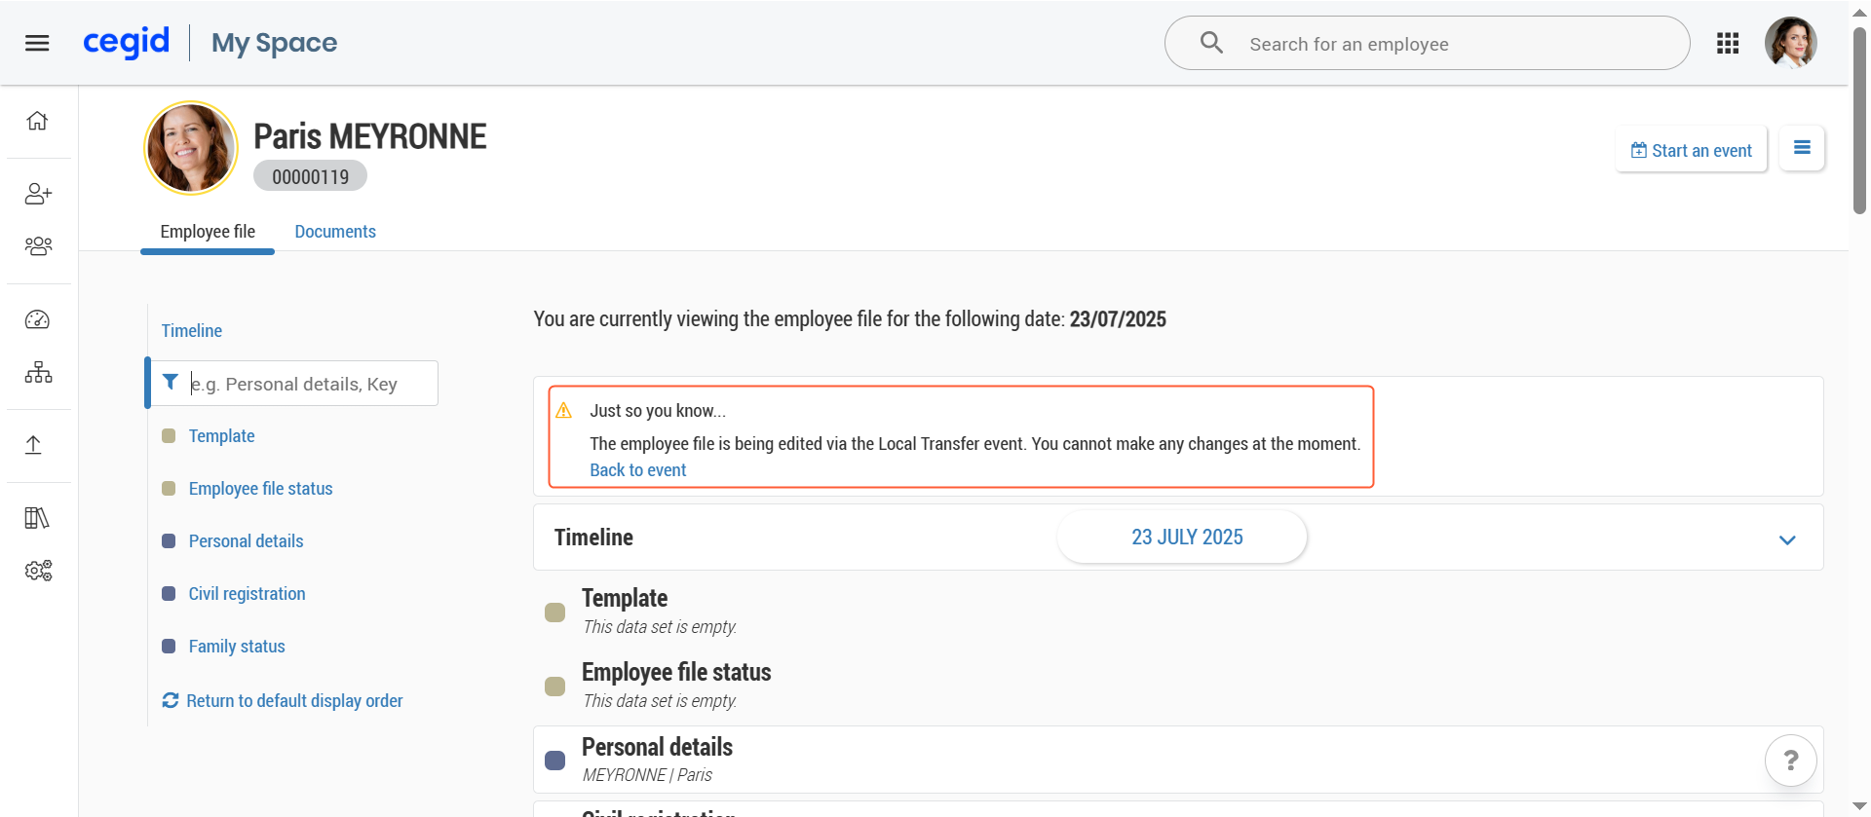Go to the Home sidebar icon

click(x=37, y=121)
